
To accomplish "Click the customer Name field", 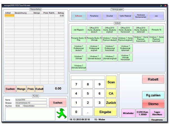I will [31, 100].
